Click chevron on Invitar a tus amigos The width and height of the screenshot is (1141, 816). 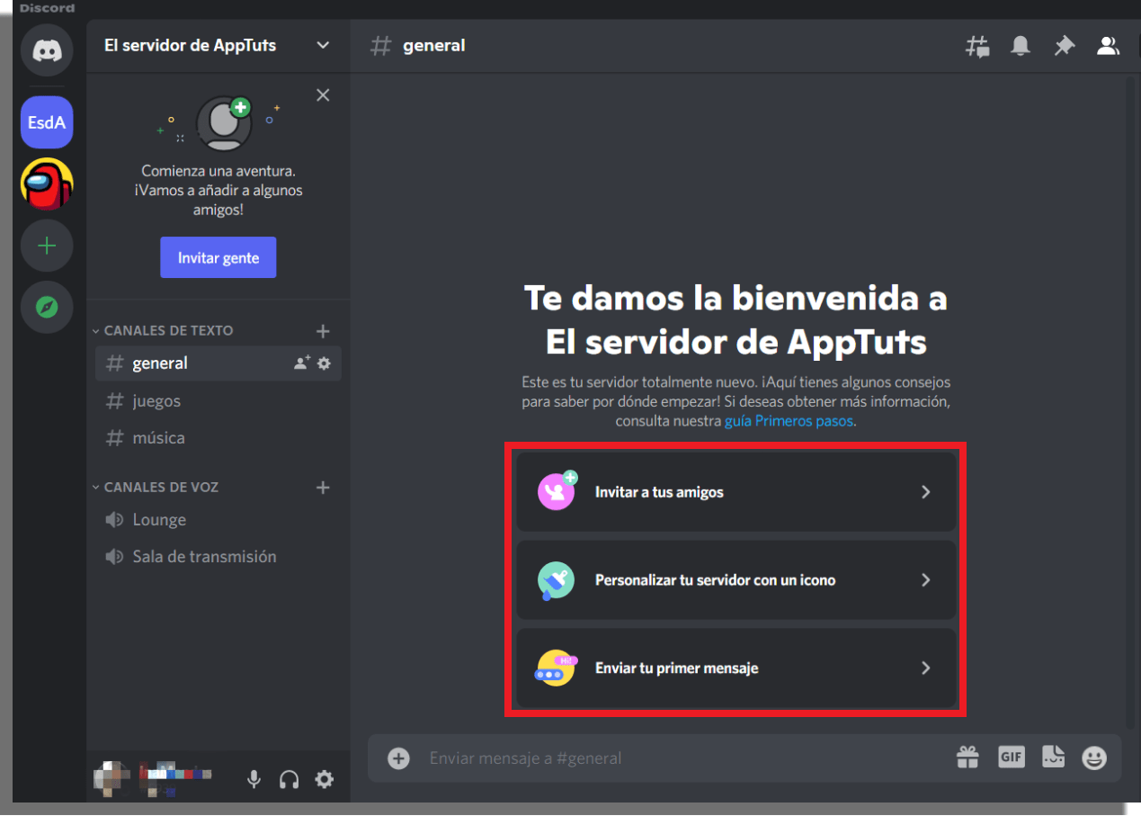tap(926, 492)
